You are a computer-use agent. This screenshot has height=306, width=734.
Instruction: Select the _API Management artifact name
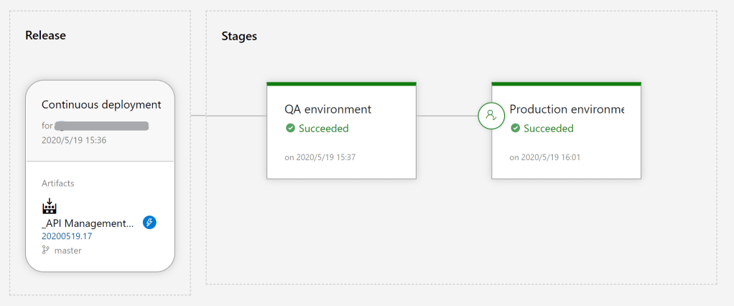[88, 223]
